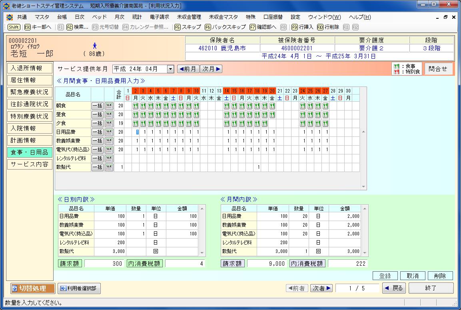Toggle 夕食 meal icon on day 27
Image resolution: width=461 pixels, height=310 pixels.
click(x=326, y=123)
